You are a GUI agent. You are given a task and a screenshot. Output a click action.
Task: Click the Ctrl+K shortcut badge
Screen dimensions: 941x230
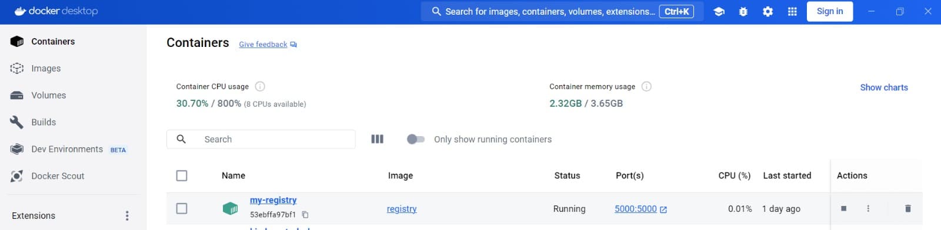click(x=676, y=11)
